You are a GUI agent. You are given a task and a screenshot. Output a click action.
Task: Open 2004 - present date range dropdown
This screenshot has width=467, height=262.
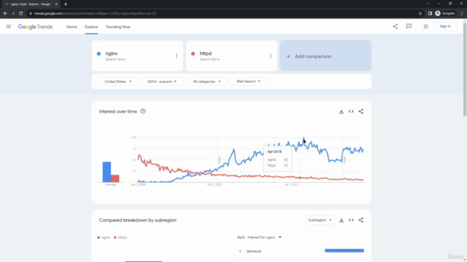coord(162,82)
